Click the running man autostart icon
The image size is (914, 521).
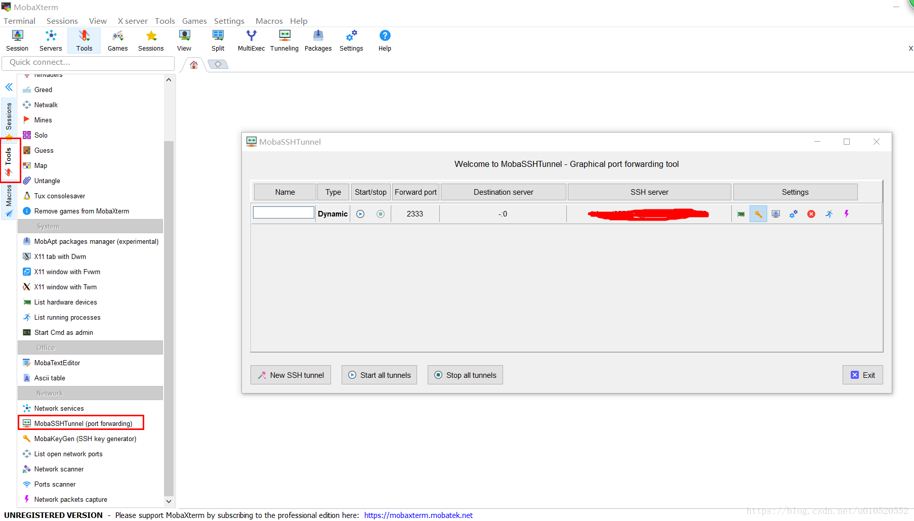tap(829, 214)
